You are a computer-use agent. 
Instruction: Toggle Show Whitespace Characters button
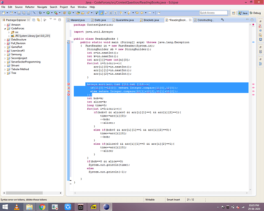(x=115, y=13)
